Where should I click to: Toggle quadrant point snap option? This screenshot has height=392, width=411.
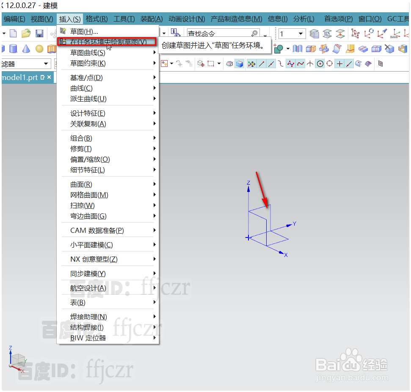point(330,64)
